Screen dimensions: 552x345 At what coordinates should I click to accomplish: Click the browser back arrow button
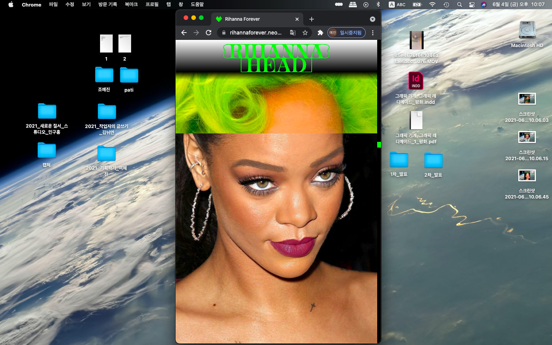pyautogui.click(x=184, y=33)
